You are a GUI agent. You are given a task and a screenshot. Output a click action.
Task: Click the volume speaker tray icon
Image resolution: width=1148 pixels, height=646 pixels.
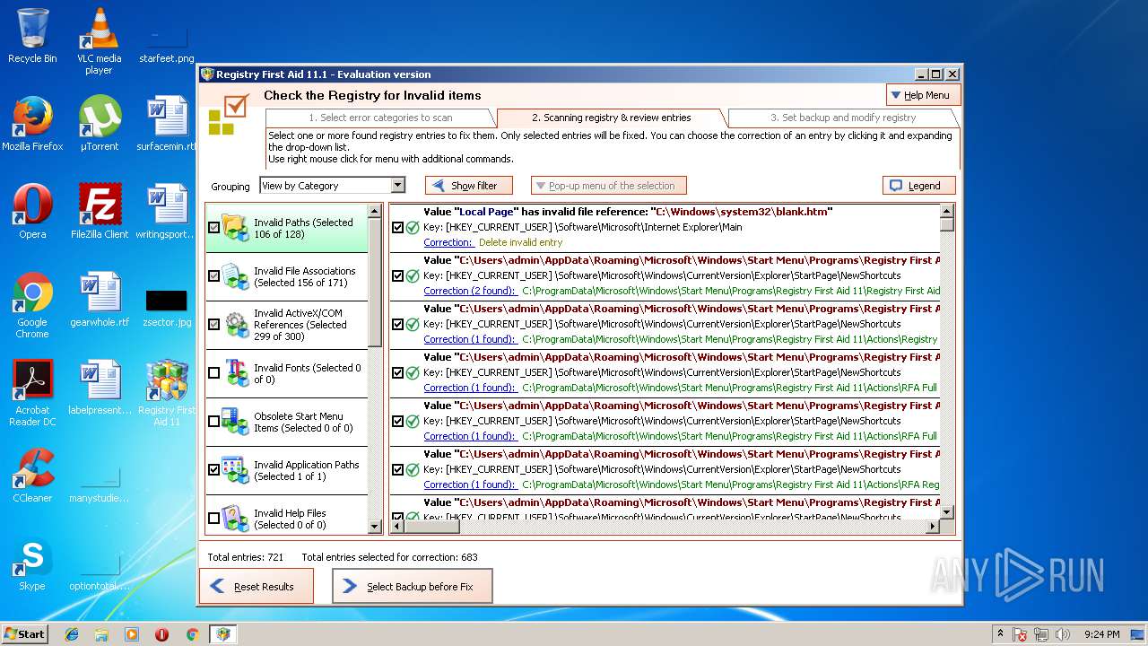(1063, 634)
